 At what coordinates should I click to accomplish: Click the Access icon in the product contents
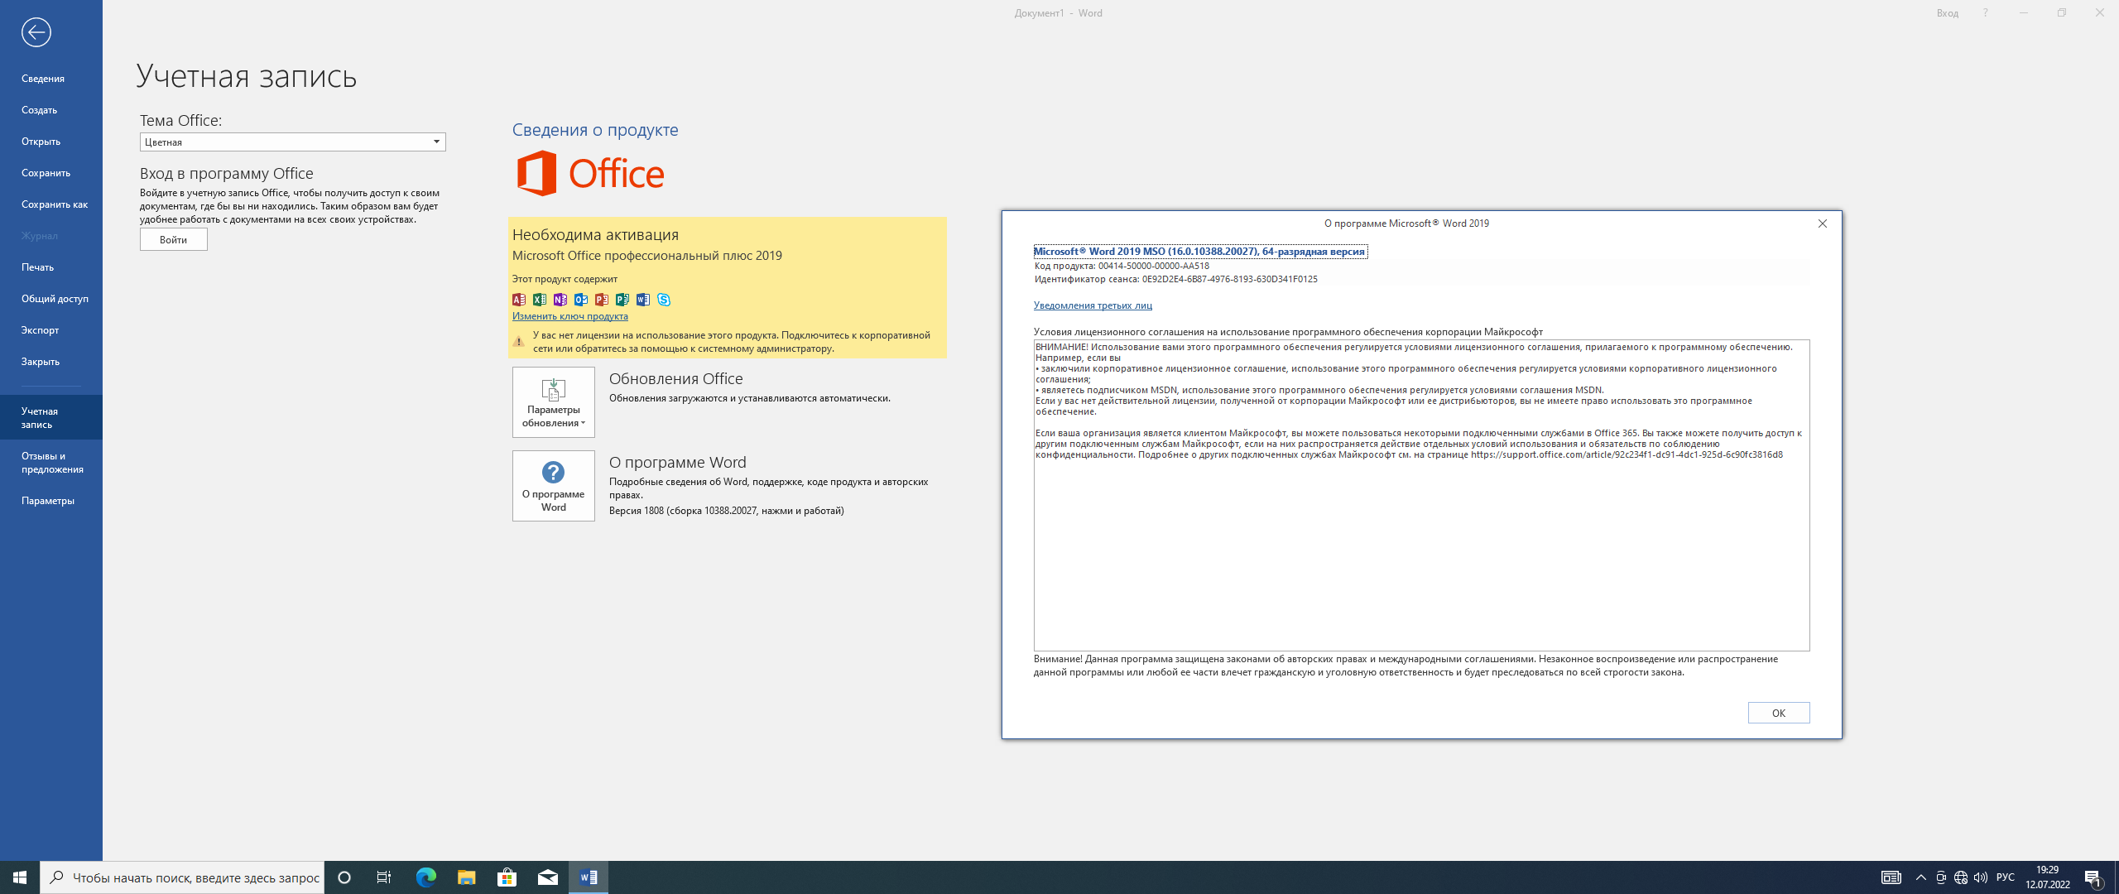coord(519,300)
